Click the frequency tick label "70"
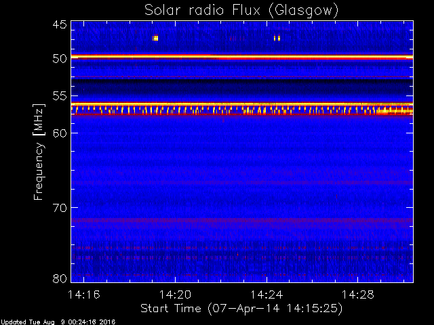Viewport: 434px width, 325px height. tap(60, 208)
